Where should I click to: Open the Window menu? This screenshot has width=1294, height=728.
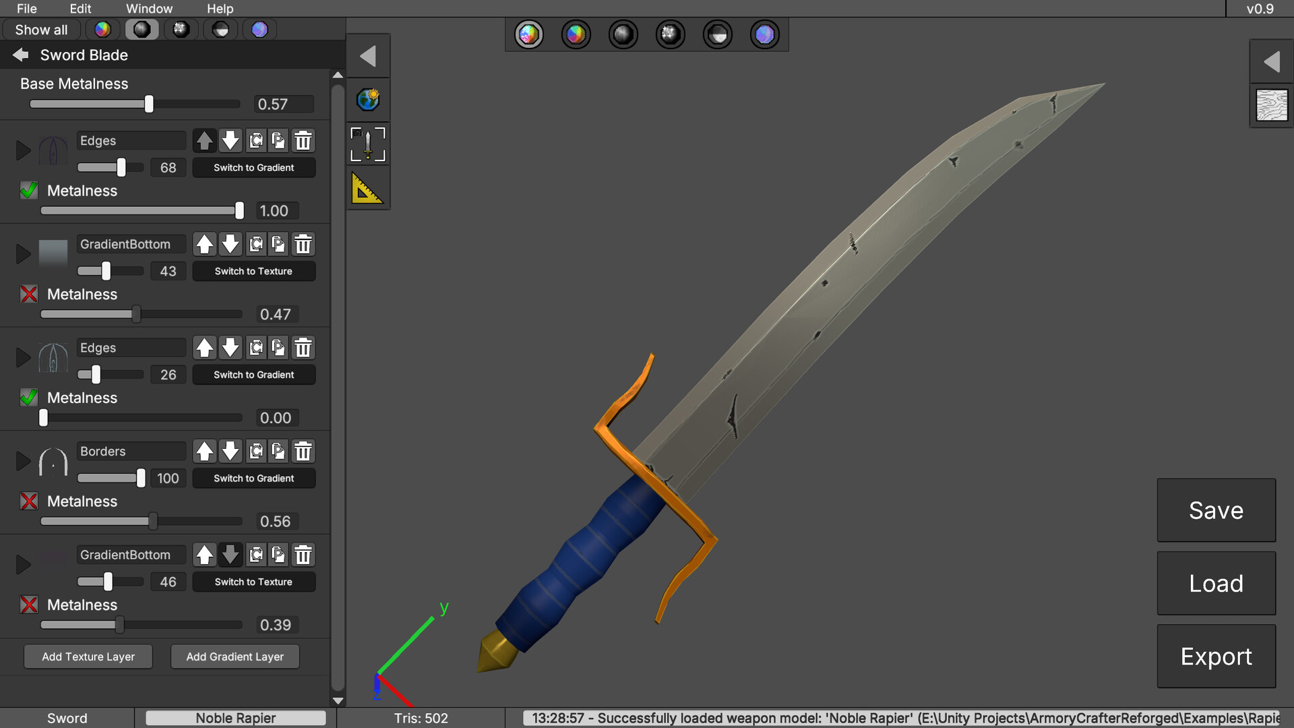[x=149, y=9]
